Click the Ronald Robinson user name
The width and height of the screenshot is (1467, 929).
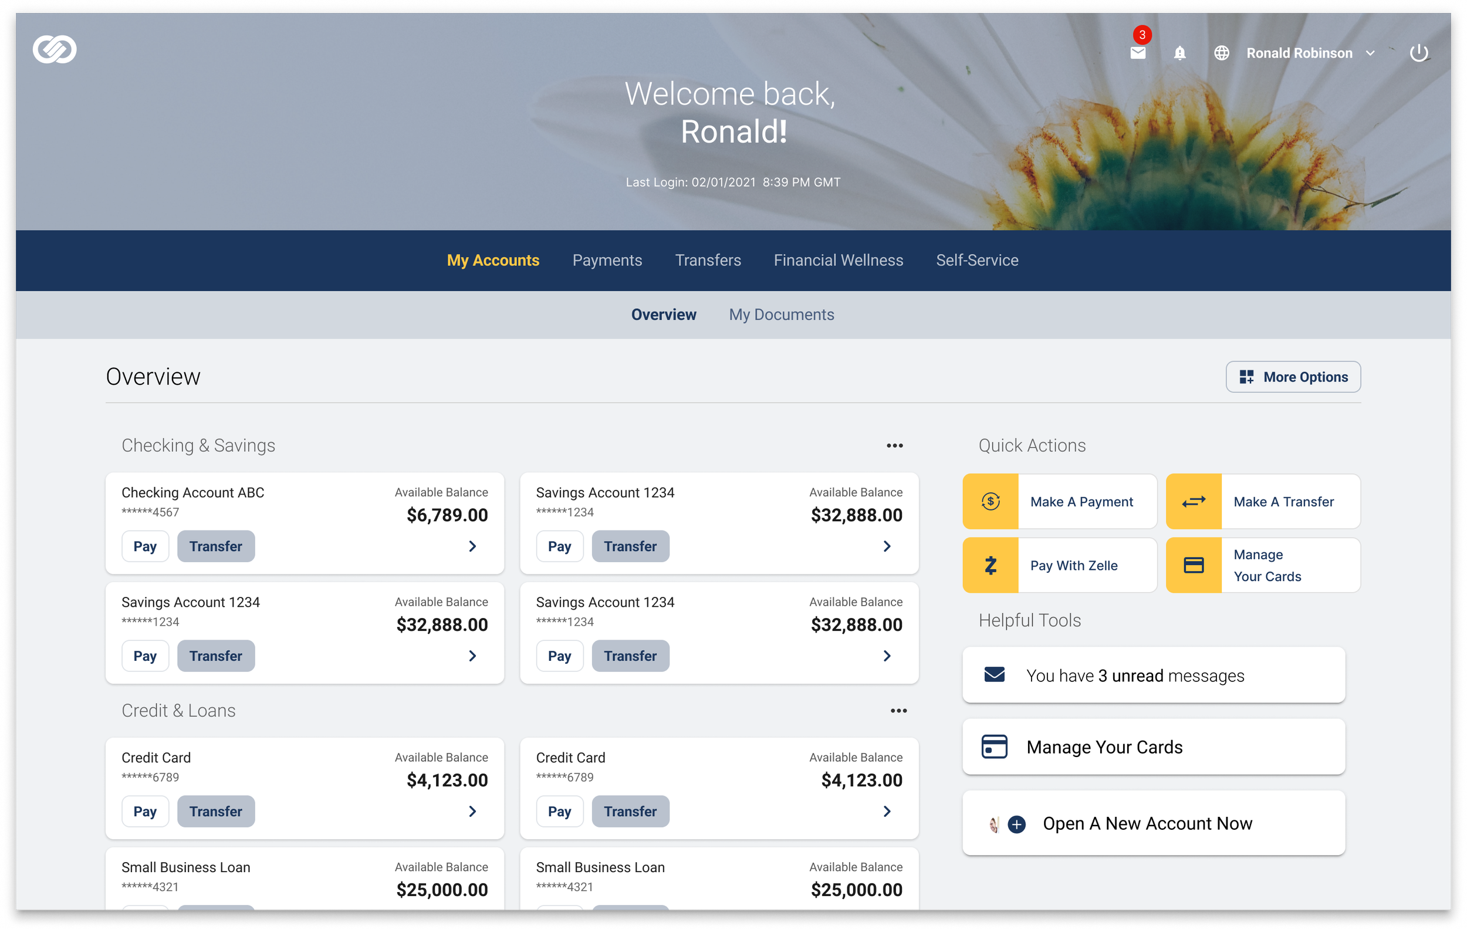coord(1299,53)
